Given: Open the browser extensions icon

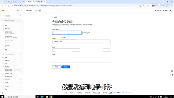Looking at the screenshot, I should click(148, 6).
